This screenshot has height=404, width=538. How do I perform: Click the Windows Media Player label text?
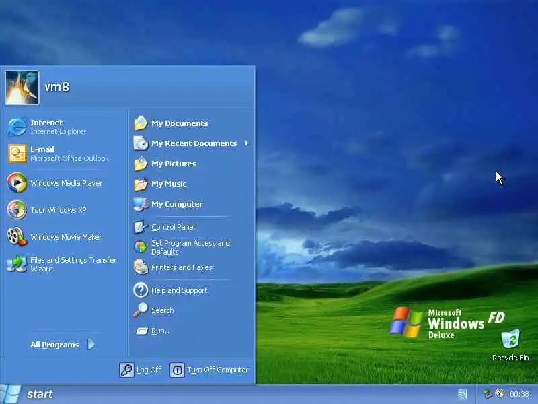click(66, 183)
